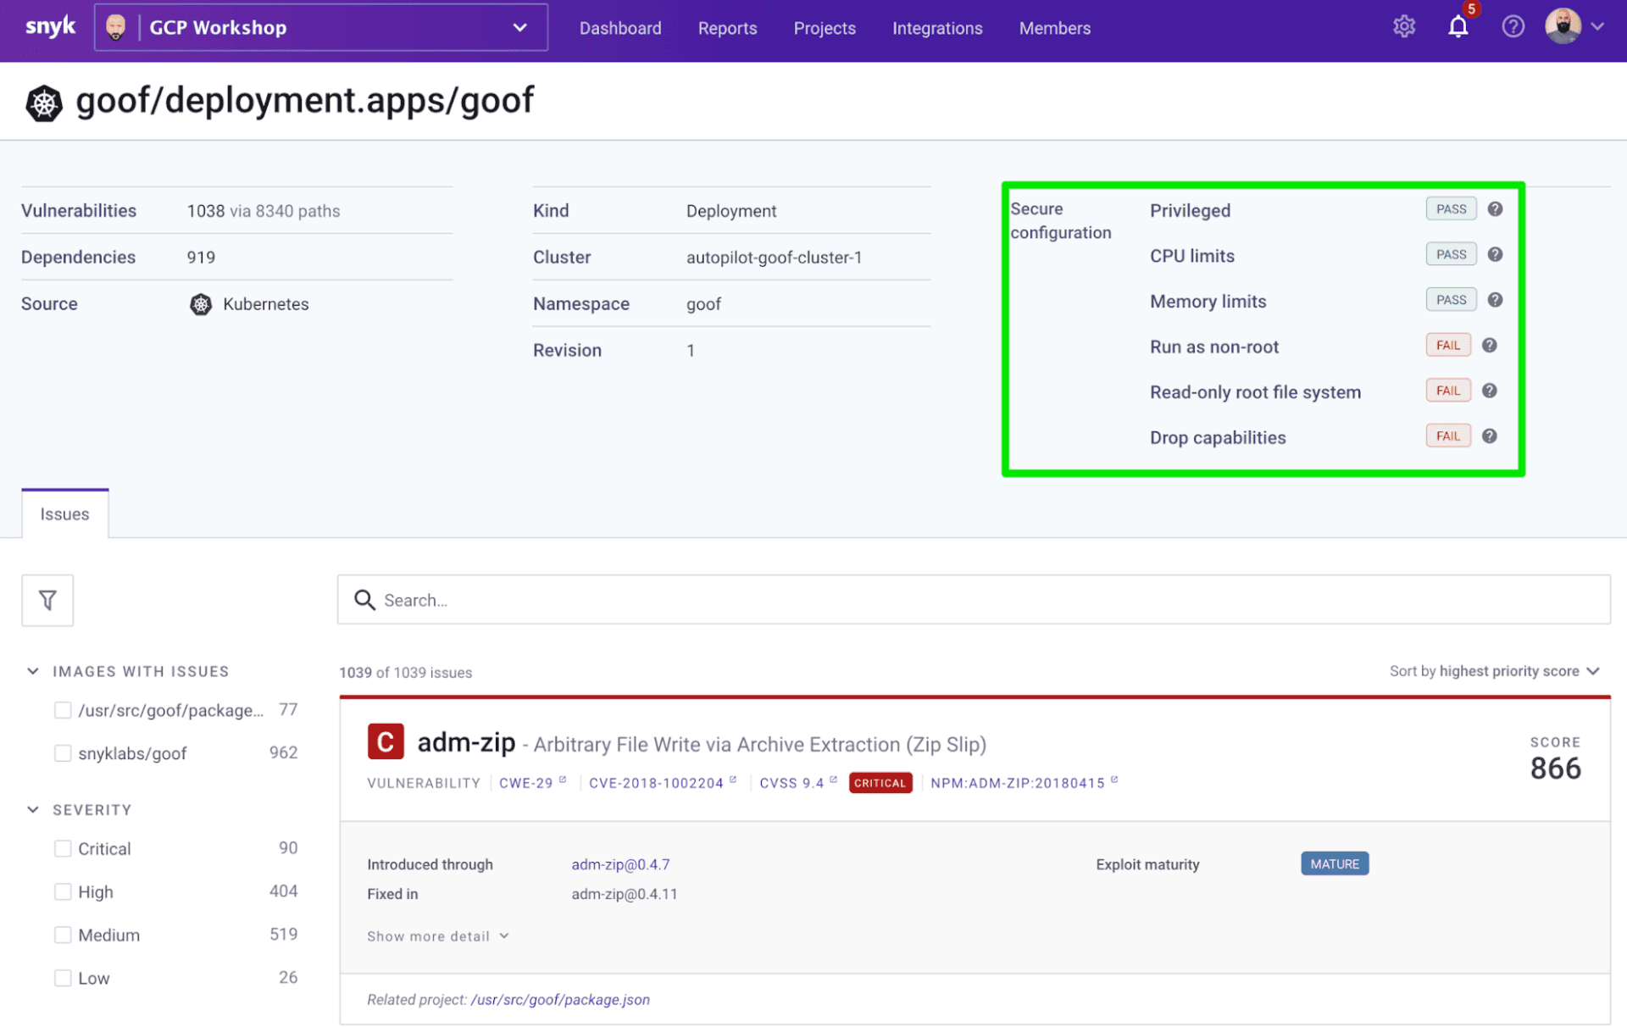Show help for Run as non-root check

coord(1489,345)
